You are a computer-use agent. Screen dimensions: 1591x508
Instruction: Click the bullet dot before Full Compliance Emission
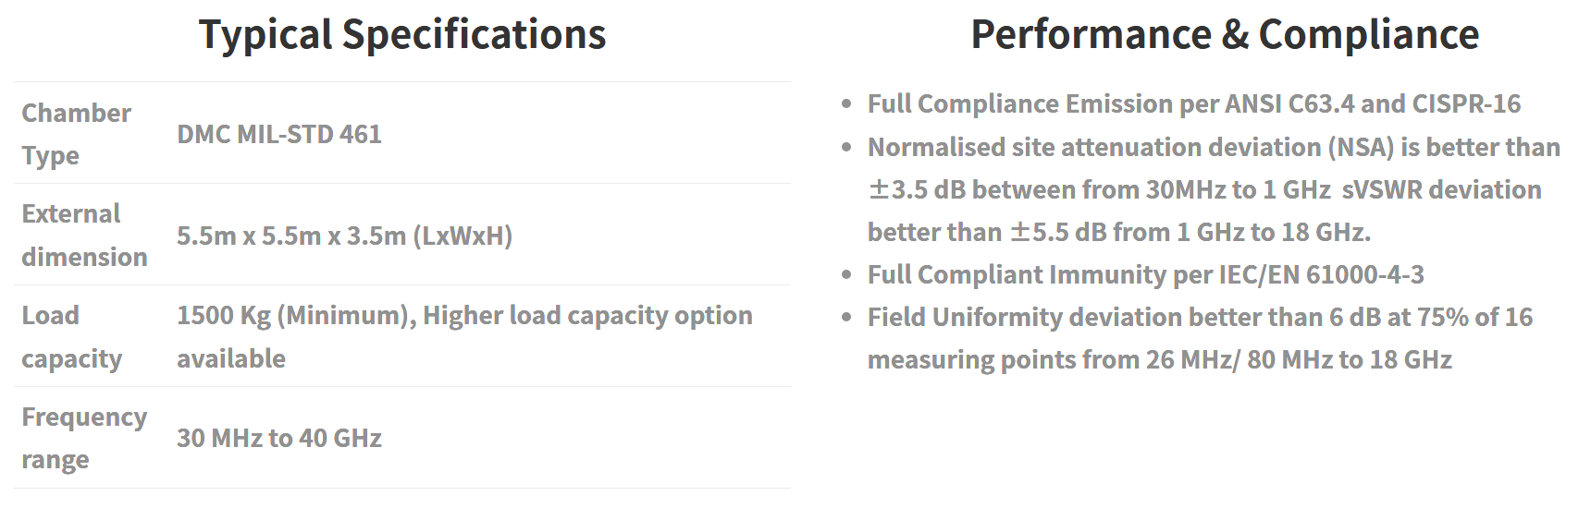tap(846, 104)
